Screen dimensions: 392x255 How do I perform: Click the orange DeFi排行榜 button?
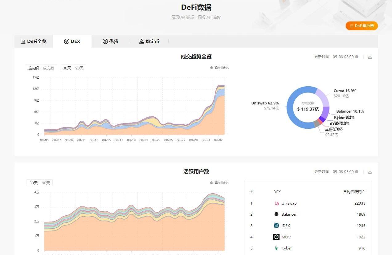point(361,26)
